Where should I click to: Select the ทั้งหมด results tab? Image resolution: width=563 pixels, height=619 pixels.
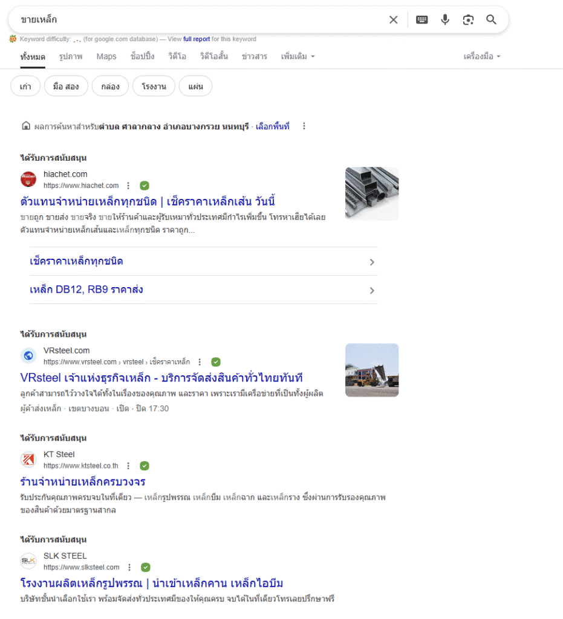[33, 57]
